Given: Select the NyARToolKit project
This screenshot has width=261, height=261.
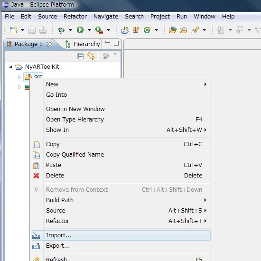Looking at the screenshot, I should click(42, 67).
